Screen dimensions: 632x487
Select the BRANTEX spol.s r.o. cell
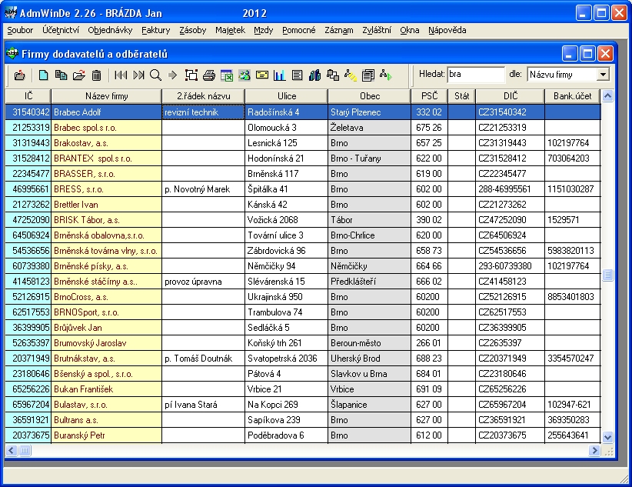click(x=106, y=158)
